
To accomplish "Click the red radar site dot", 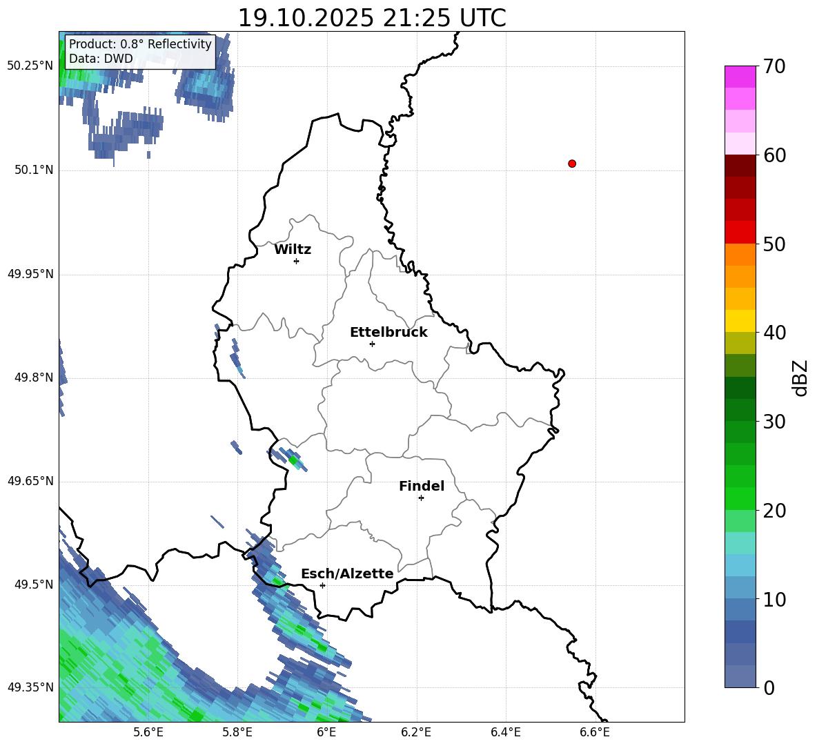I will click(x=572, y=164).
